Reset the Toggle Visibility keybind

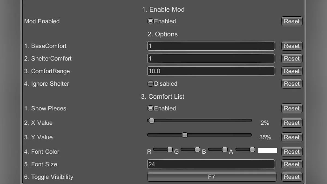click(x=292, y=177)
